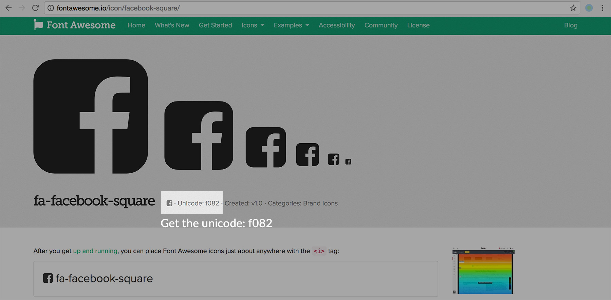Follow the 'up and running' link

click(x=95, y=251)
